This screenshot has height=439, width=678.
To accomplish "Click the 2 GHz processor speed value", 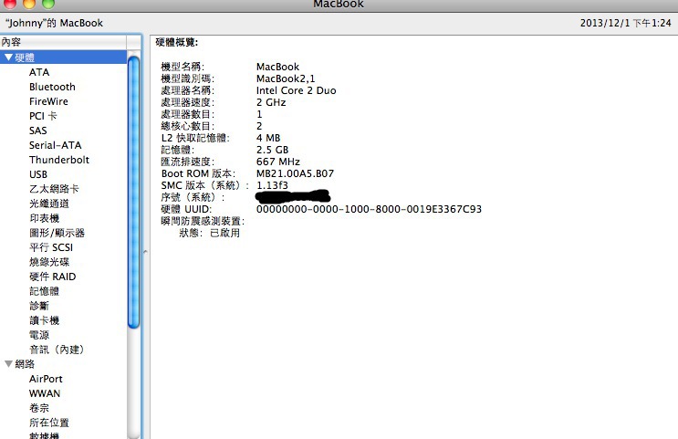I will coord(271,102).
